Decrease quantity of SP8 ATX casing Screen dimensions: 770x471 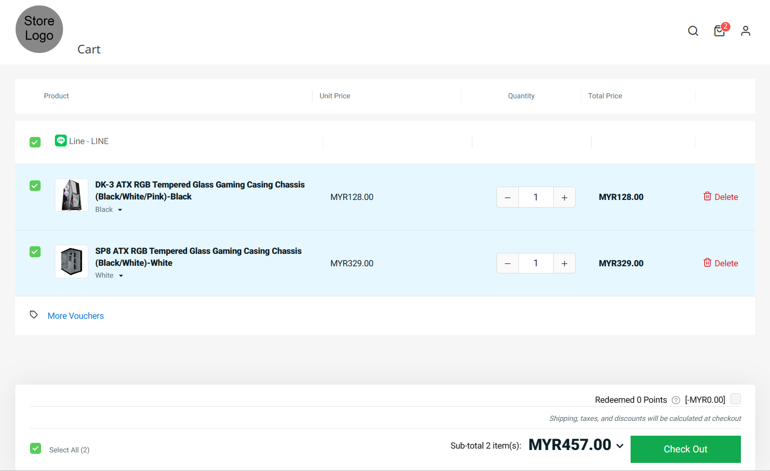coord(507,264)
